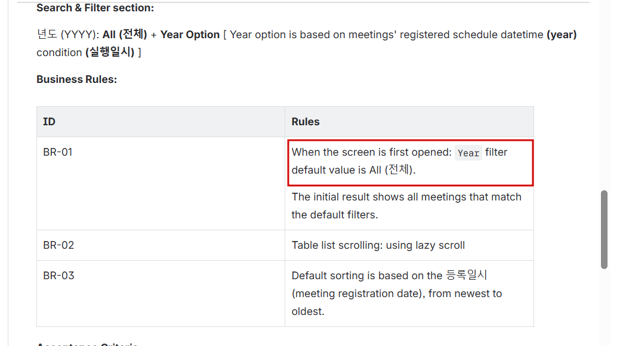Click the bold "(실행일시)" text

tap(110, 52)
